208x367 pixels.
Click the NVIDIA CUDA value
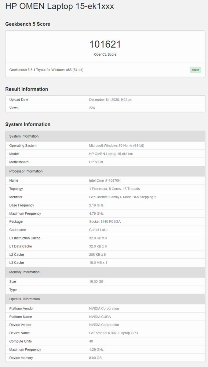click(x=100, y=317)
